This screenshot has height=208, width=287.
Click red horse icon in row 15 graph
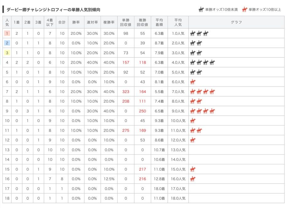click(193, 169)
